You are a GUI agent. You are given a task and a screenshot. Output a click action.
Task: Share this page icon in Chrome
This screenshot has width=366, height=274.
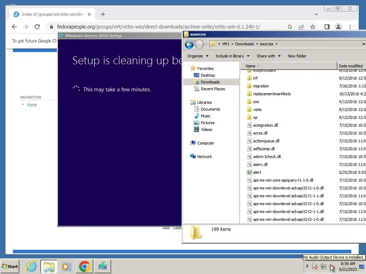pyautogui.click(x=301, y=27)
